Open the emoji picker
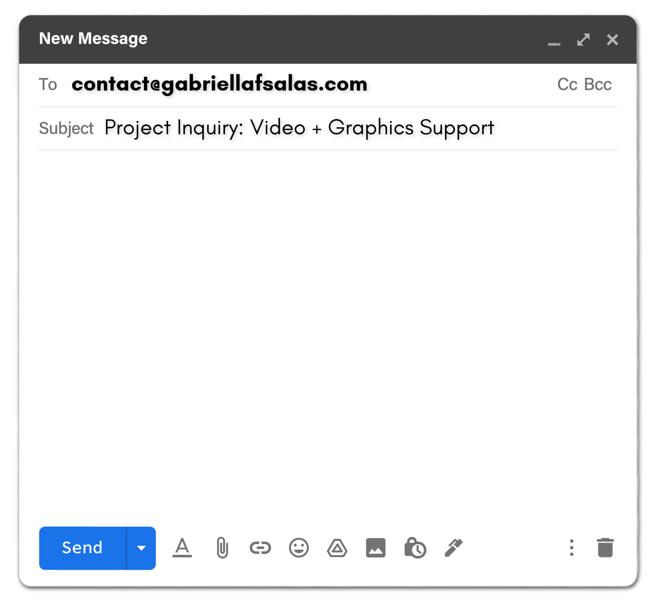This screenshot has width=655, height=605. [299, 548]
